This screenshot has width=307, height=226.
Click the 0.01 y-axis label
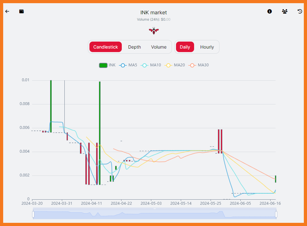[25, 80]
